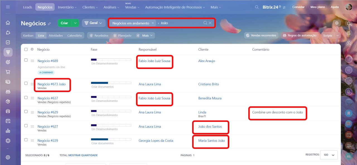Run search with filter magnifier icon
357x165 pixels.
[205, 23]
